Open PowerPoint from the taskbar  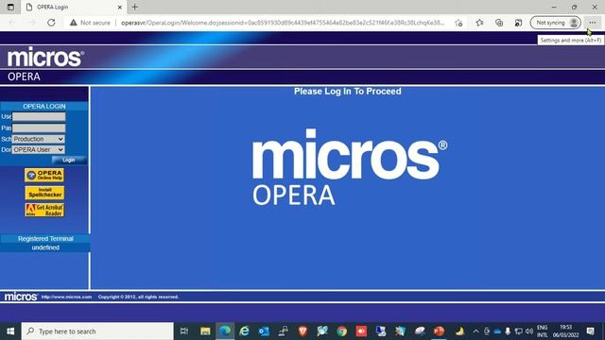click(x=439, y=331)
